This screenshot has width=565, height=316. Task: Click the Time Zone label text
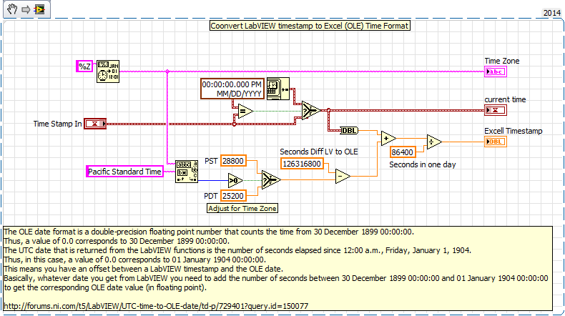tap(501, 61)
